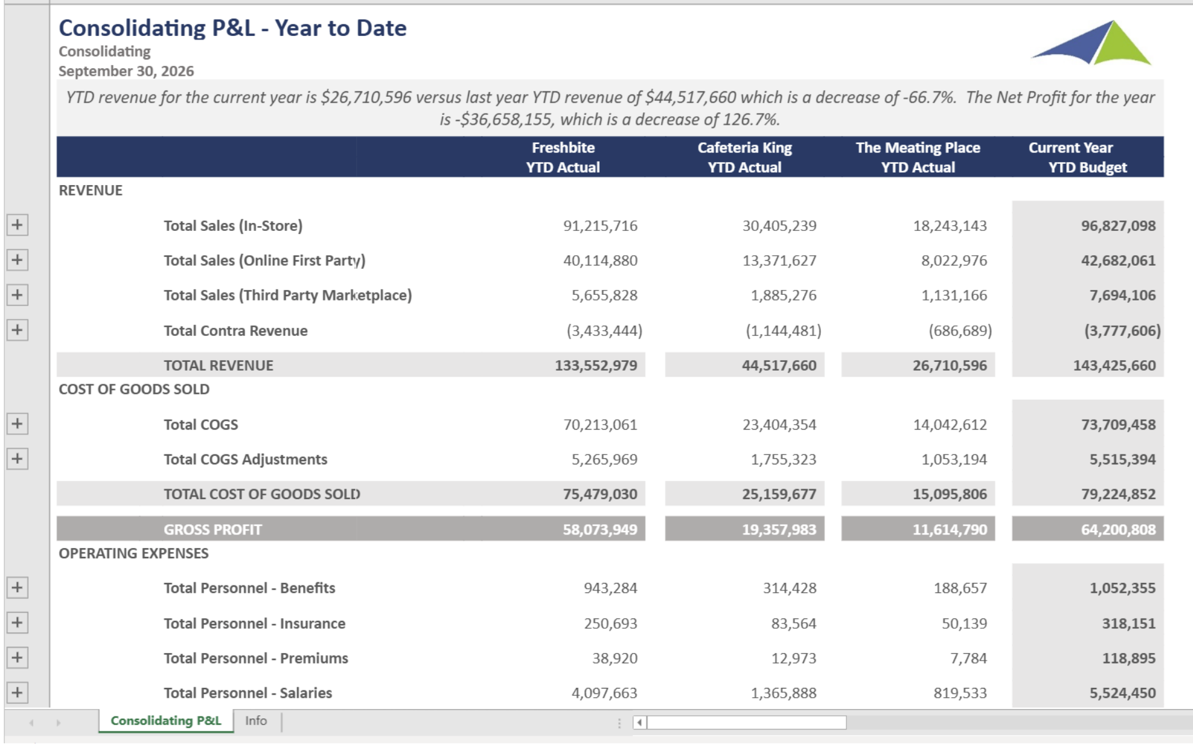Expand the Total COGS row group

coord(17,424)
